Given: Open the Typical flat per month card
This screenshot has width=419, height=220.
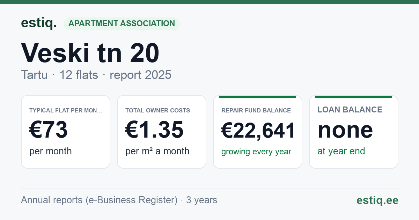Looking at the screenshot, I should pos(66,132).
